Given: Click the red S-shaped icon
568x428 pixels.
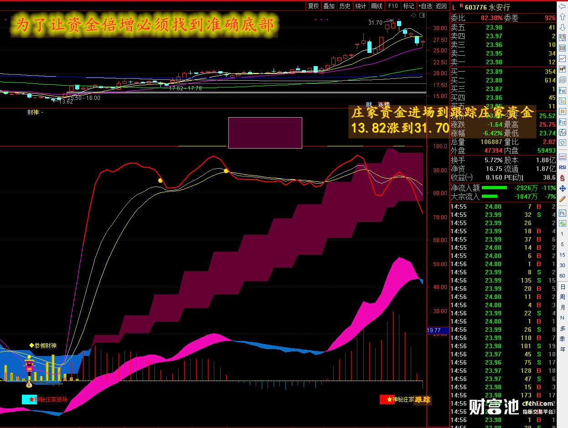Looking at the screenshot, I should pos(563,178).
